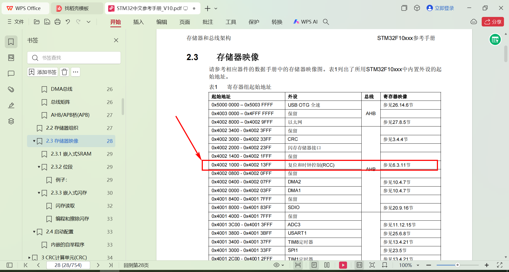Viewport: 509px width, 272px height.
Task: Collapse the 2.3.2 位段 bookmark
Action: tap(39, 167)
